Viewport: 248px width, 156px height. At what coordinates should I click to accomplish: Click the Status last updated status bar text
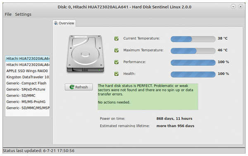click(x=38, y=151)
